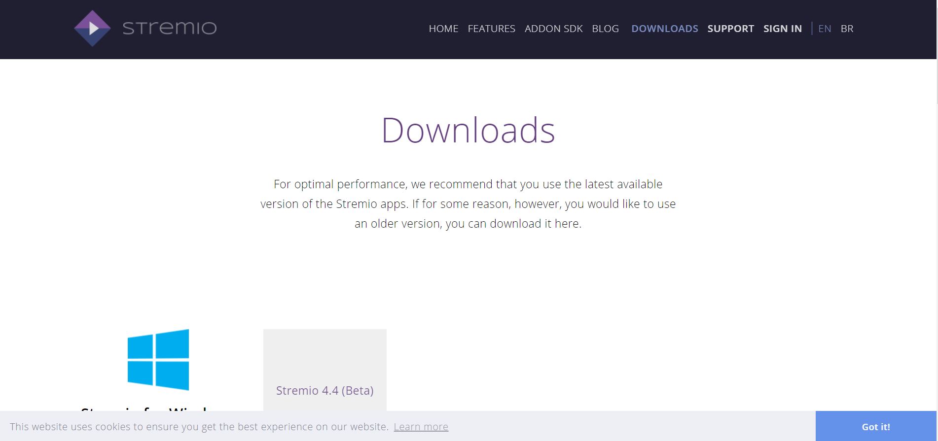Viewport: 938px width, 441px height.
Task: Visit the BLOG section
Action: [605, 29]
